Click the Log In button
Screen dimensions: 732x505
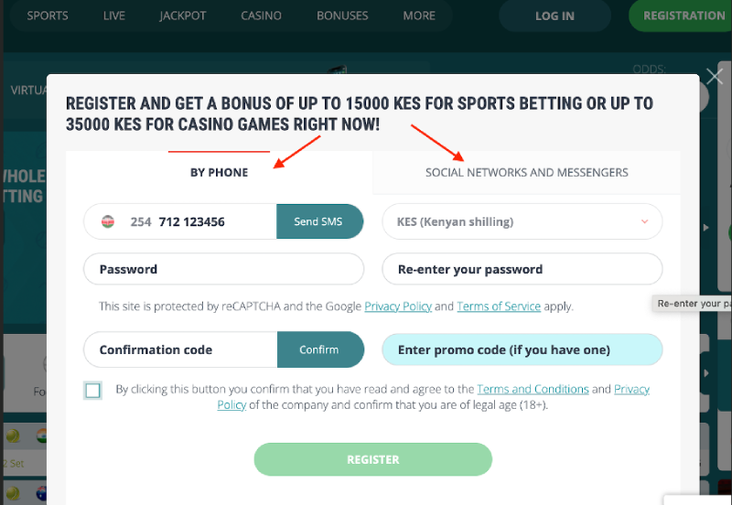click(x=554, y=16)
